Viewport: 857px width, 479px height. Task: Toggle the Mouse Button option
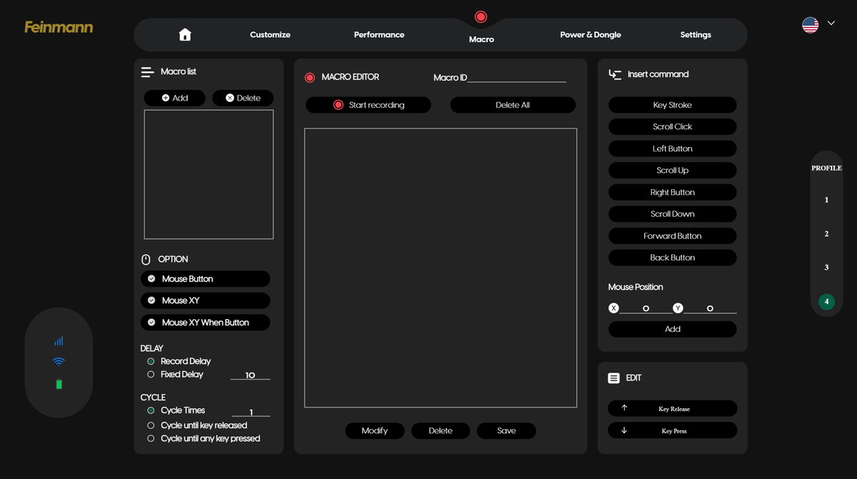click(206, 278)
